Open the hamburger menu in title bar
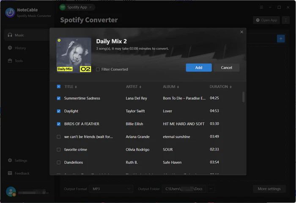Screen dimensions: 296x203 pyautogui.click(x=261, y=7)
